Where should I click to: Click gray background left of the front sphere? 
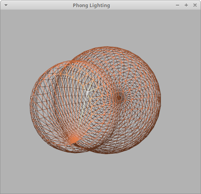coord(15,107)
